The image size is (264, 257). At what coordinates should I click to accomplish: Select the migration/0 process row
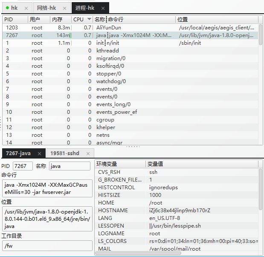pyautogui.click(x=130, y=58)
